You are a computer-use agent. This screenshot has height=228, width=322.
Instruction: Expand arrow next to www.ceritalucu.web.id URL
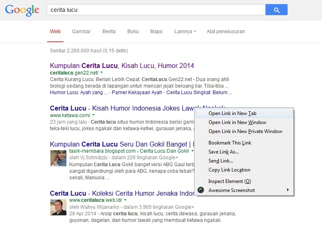coord(125,200)
